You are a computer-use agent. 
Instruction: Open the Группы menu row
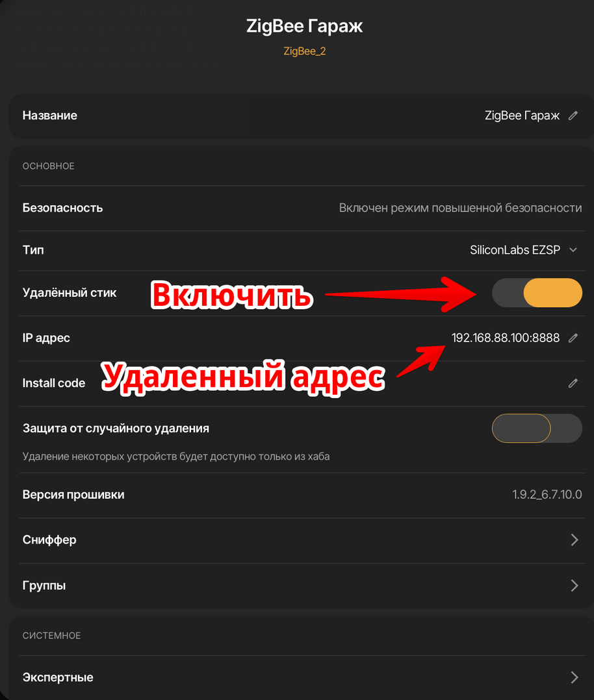[302, 585]
